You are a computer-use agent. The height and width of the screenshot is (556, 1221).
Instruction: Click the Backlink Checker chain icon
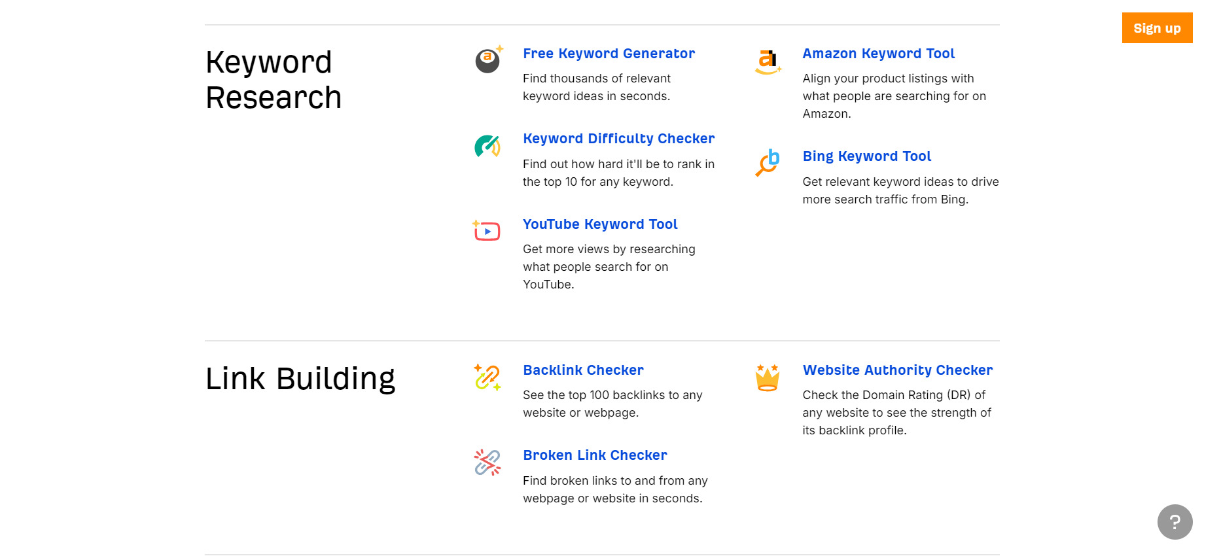(487, 377)
